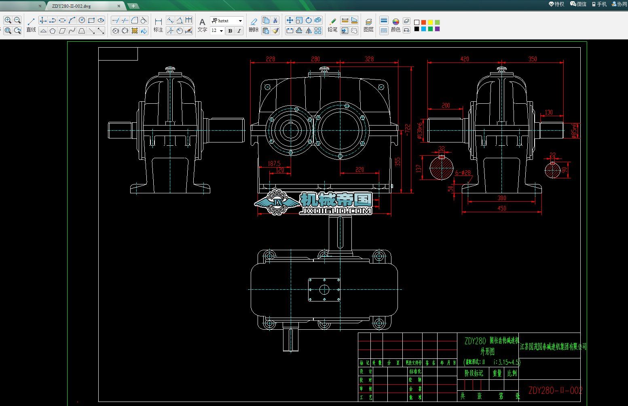This screenshot has width=628, height=406.
Task: Open a new tab with plus button
Action: (133, 6)
